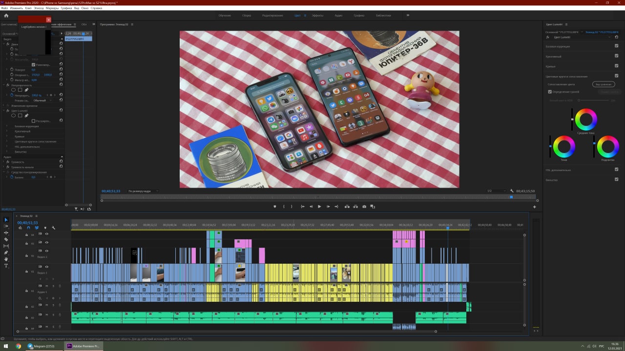Solo audio track A1

coord(53,286)
